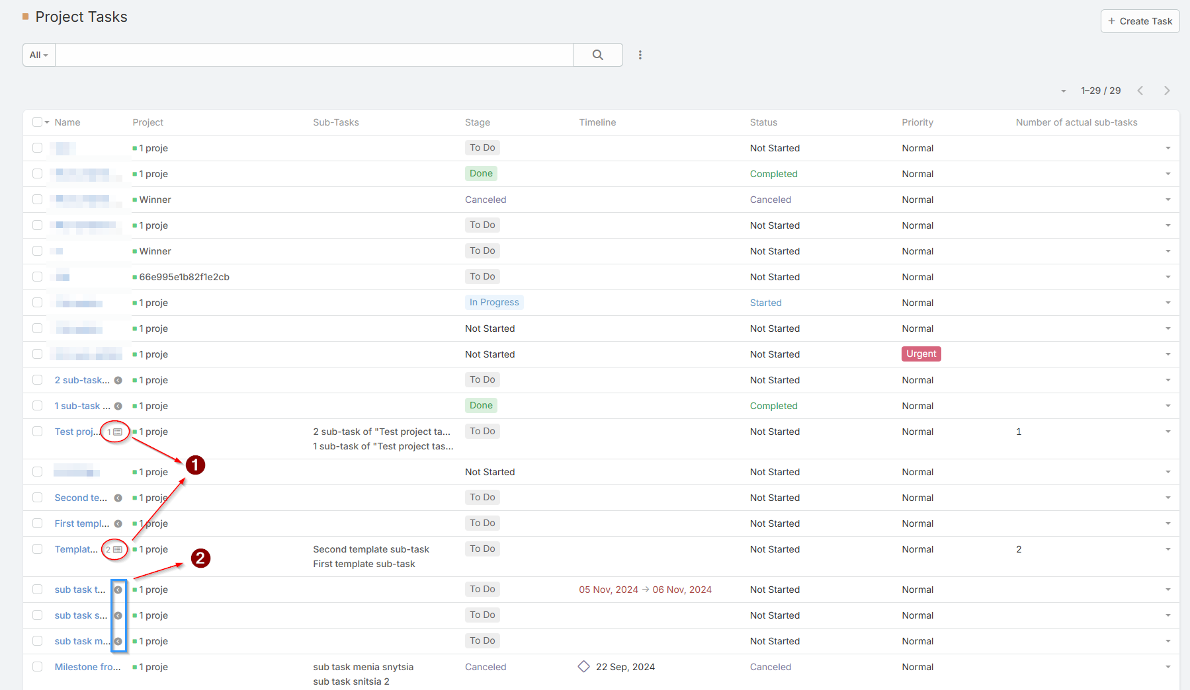The image size is (1190, 690).
Task: Click the Create Task button
Action: point(1139,21)
